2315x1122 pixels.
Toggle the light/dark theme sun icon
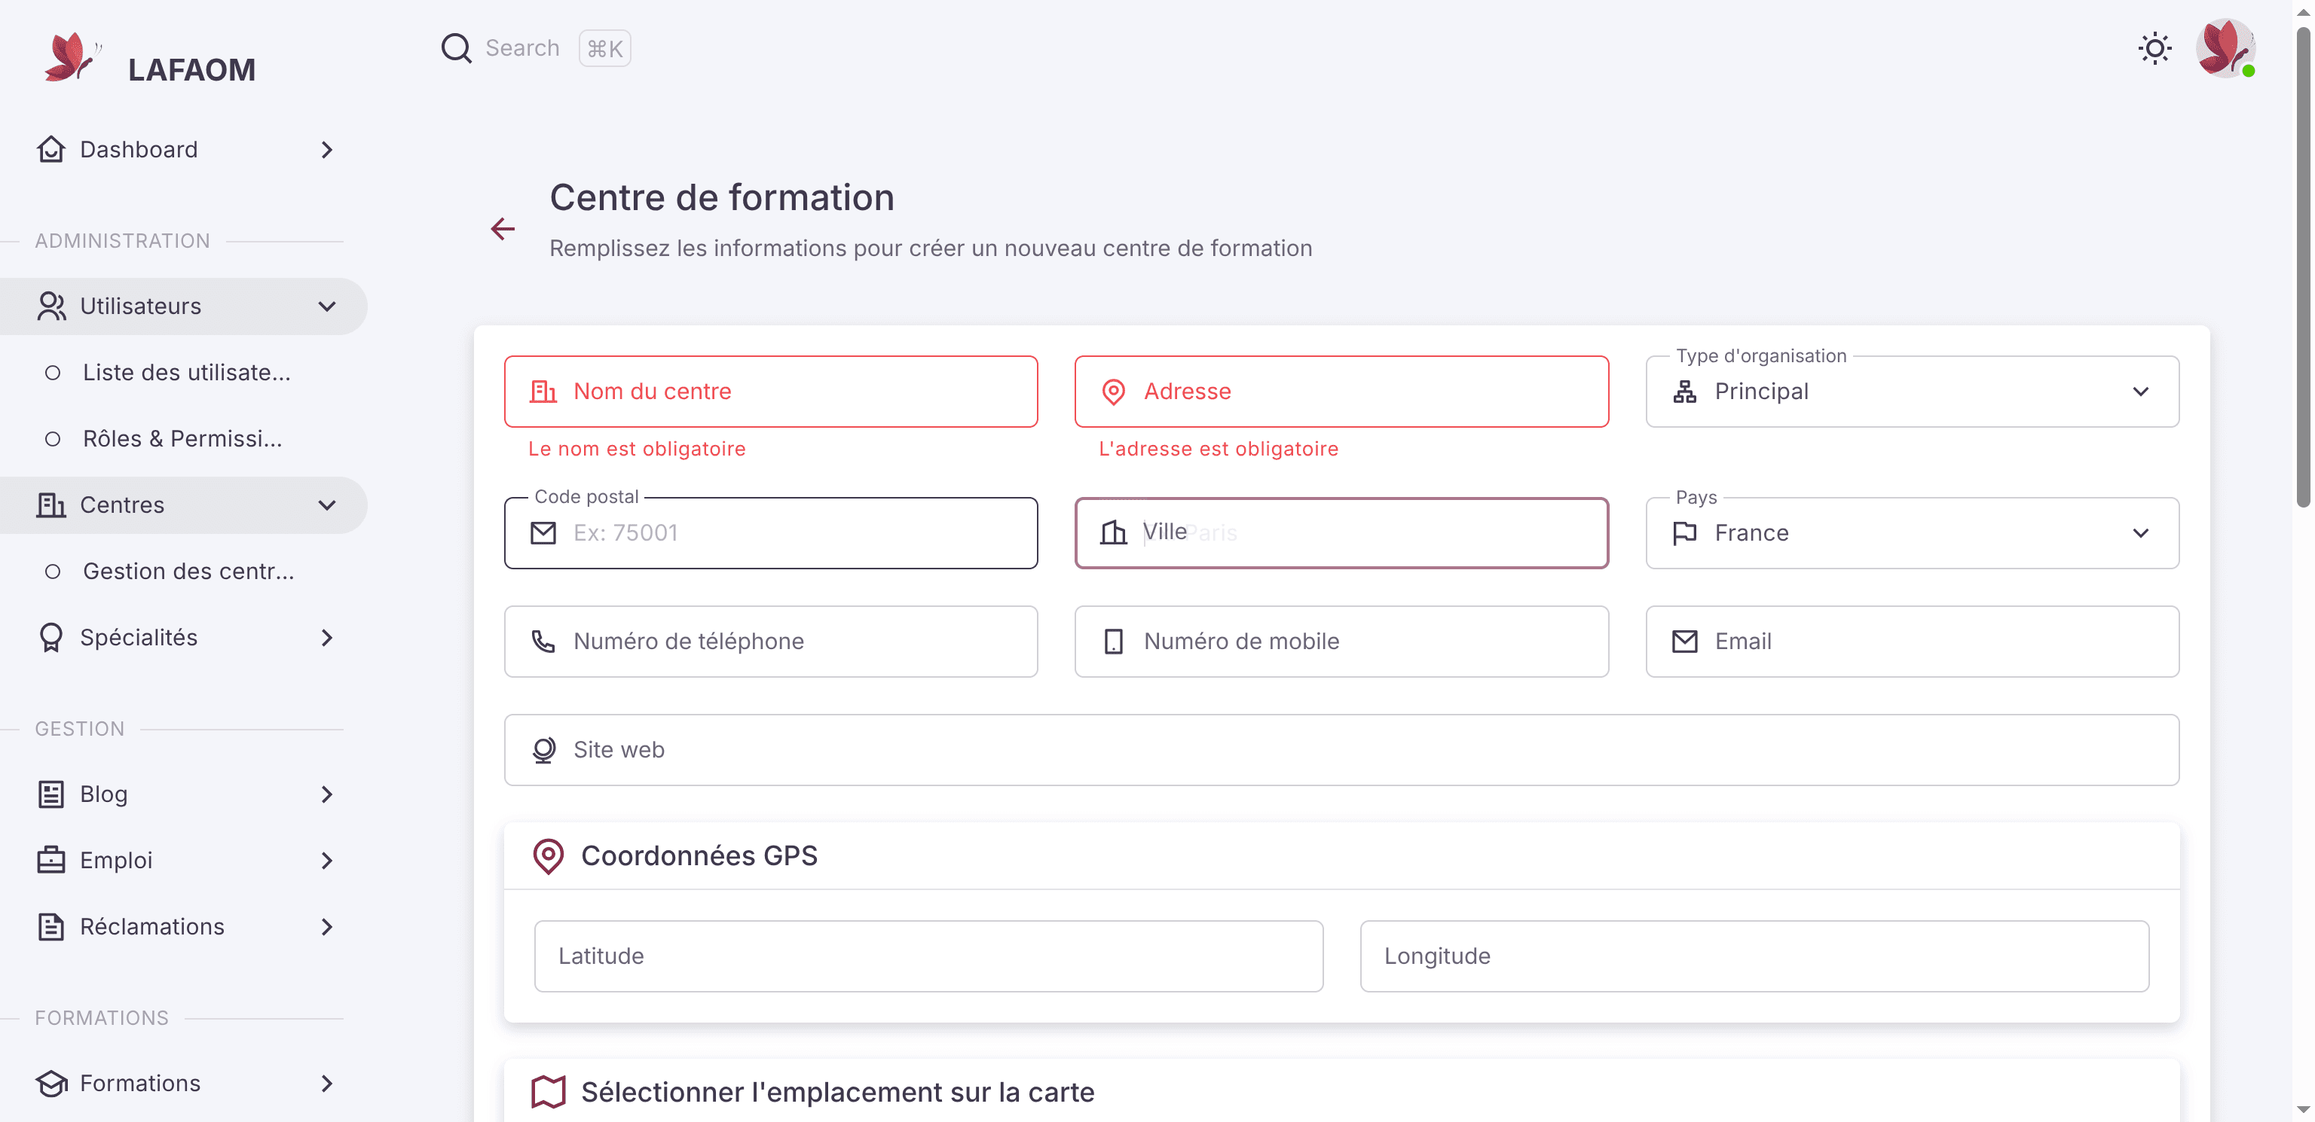tap(2154, 48)
